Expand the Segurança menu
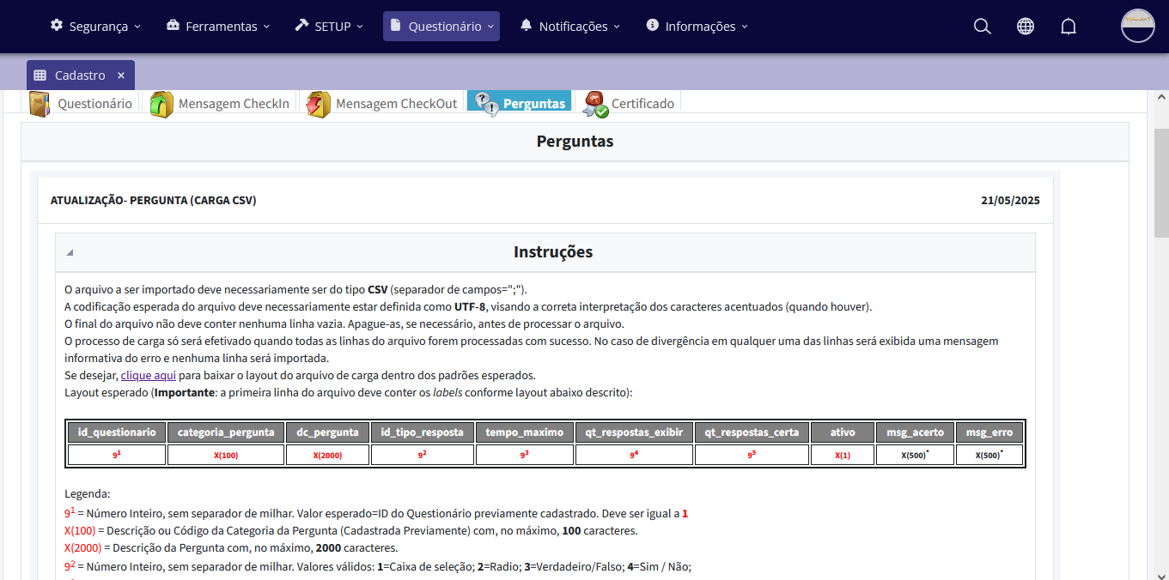This screenshot has height=580, width=1169. [95, 27]
